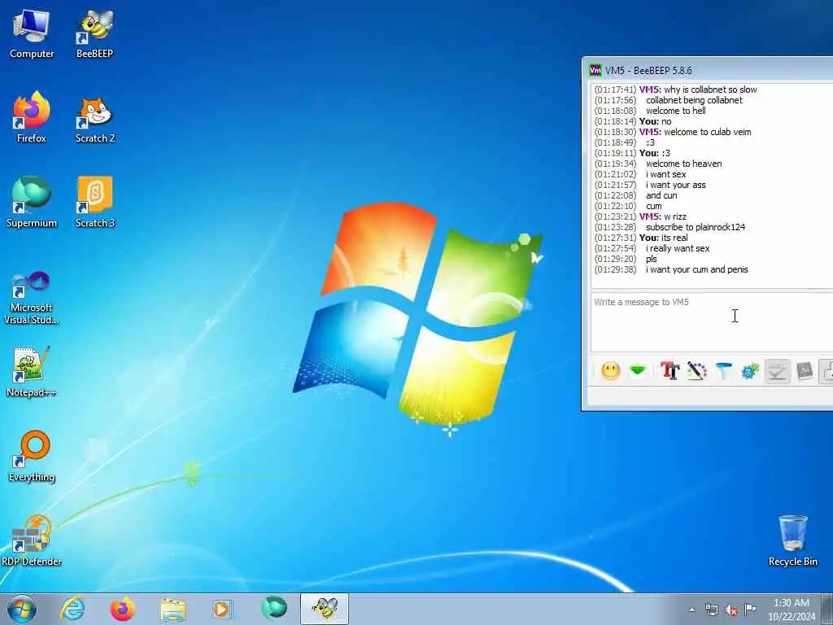
Task: Open the Windows Start menu orb
Action: (x=22, y=609)
